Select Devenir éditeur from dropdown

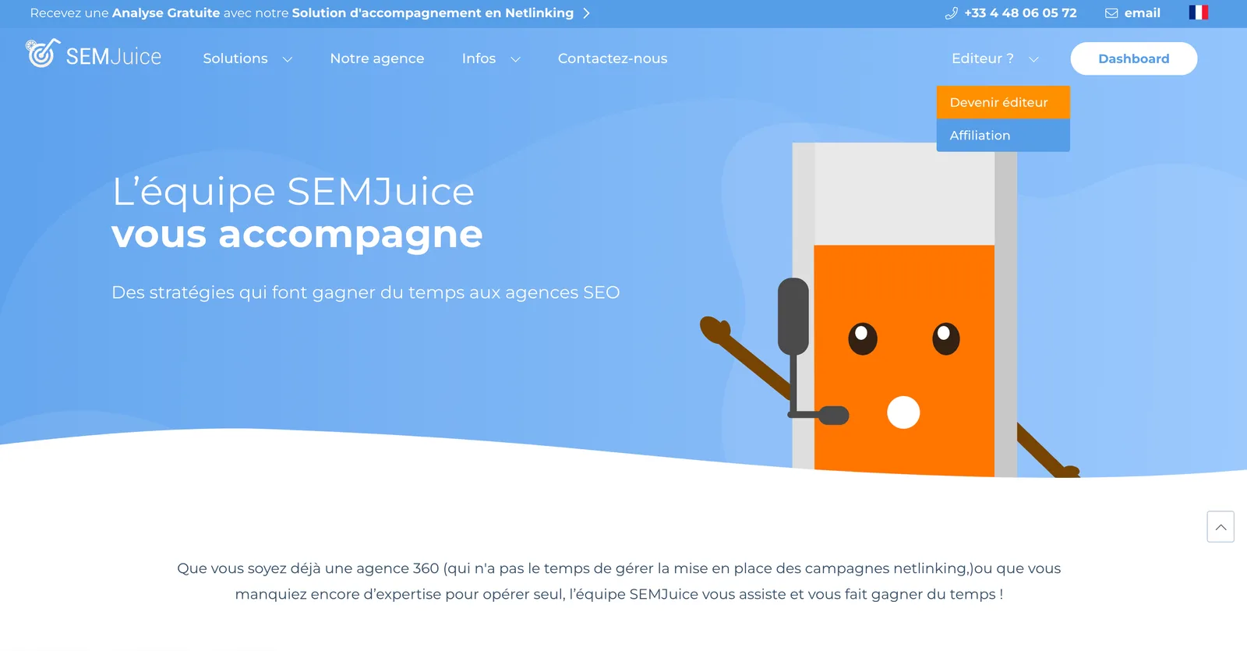1003,102
